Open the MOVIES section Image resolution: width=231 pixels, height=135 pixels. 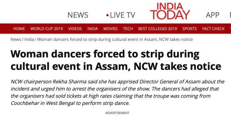(110, 29)
